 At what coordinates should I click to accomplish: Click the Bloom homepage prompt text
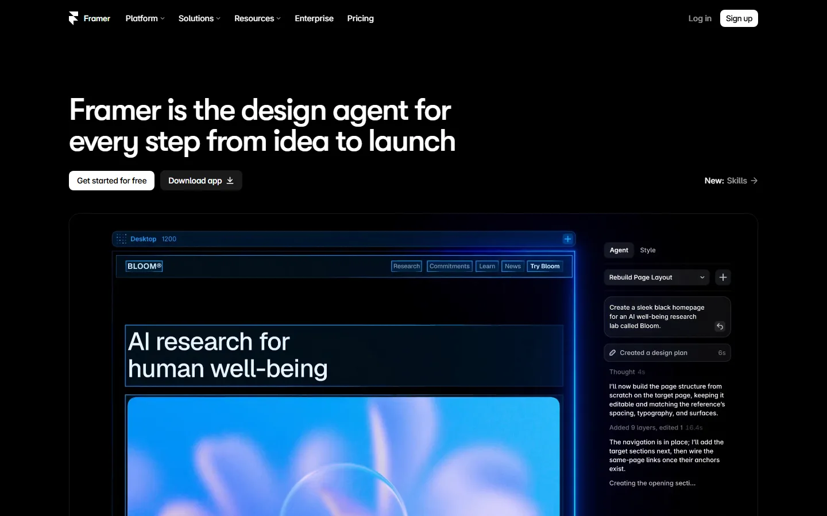tap(656, 316)
